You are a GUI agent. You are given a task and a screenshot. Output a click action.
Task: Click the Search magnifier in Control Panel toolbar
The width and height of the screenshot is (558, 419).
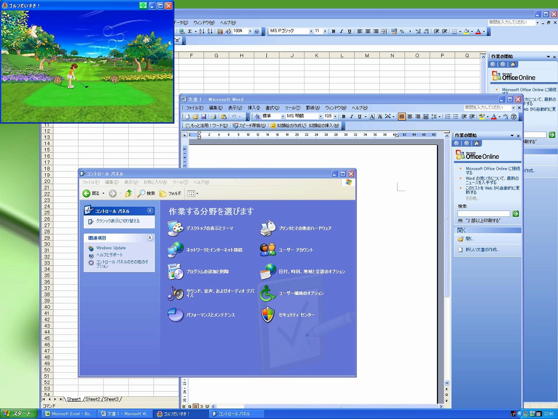(142, 193)
